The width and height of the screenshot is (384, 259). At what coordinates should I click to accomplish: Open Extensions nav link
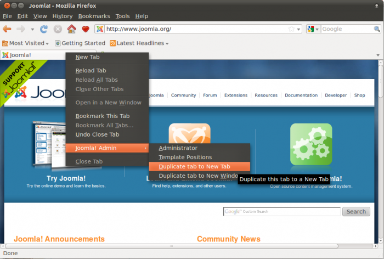click(236, 95)
